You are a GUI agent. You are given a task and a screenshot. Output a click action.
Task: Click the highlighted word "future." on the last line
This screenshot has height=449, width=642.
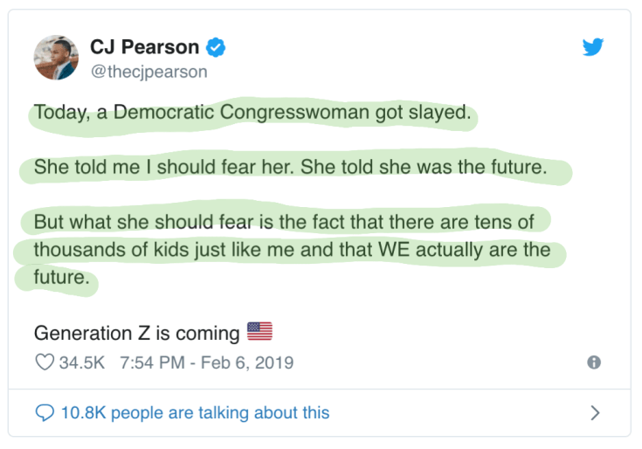pos(61,279)
